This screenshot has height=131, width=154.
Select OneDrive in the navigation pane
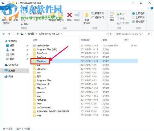pos(11,65)
